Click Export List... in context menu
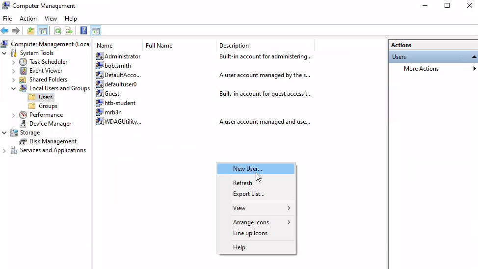Viewport: 478px width, 269px height. point(248,194)
